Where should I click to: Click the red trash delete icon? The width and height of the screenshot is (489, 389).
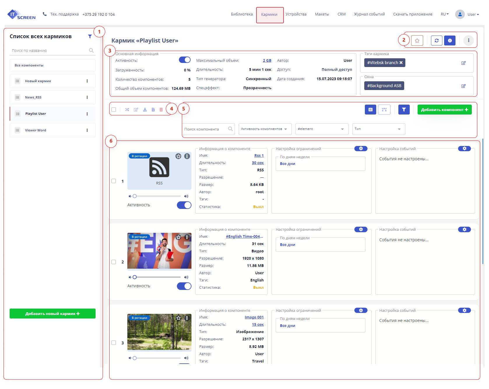[x=161, y=110]
